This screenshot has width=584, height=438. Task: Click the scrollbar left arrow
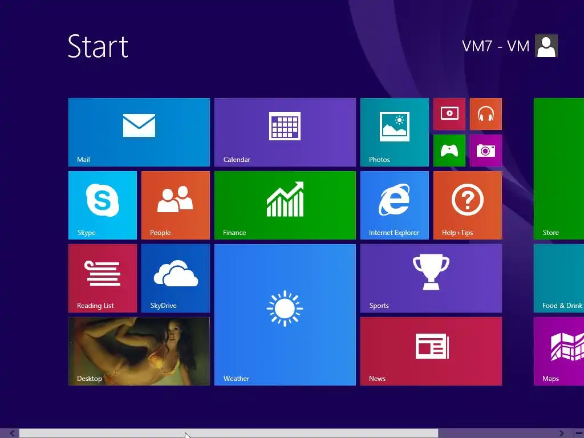pyautogui.click(x=12, y=433)
